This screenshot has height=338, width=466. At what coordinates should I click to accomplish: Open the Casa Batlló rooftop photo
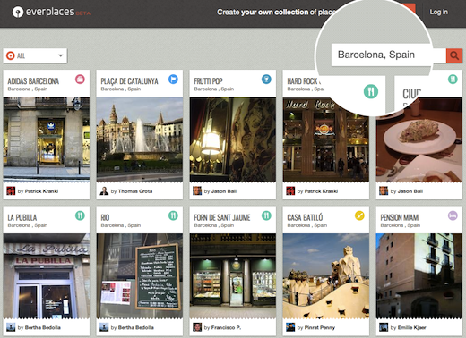326,276
